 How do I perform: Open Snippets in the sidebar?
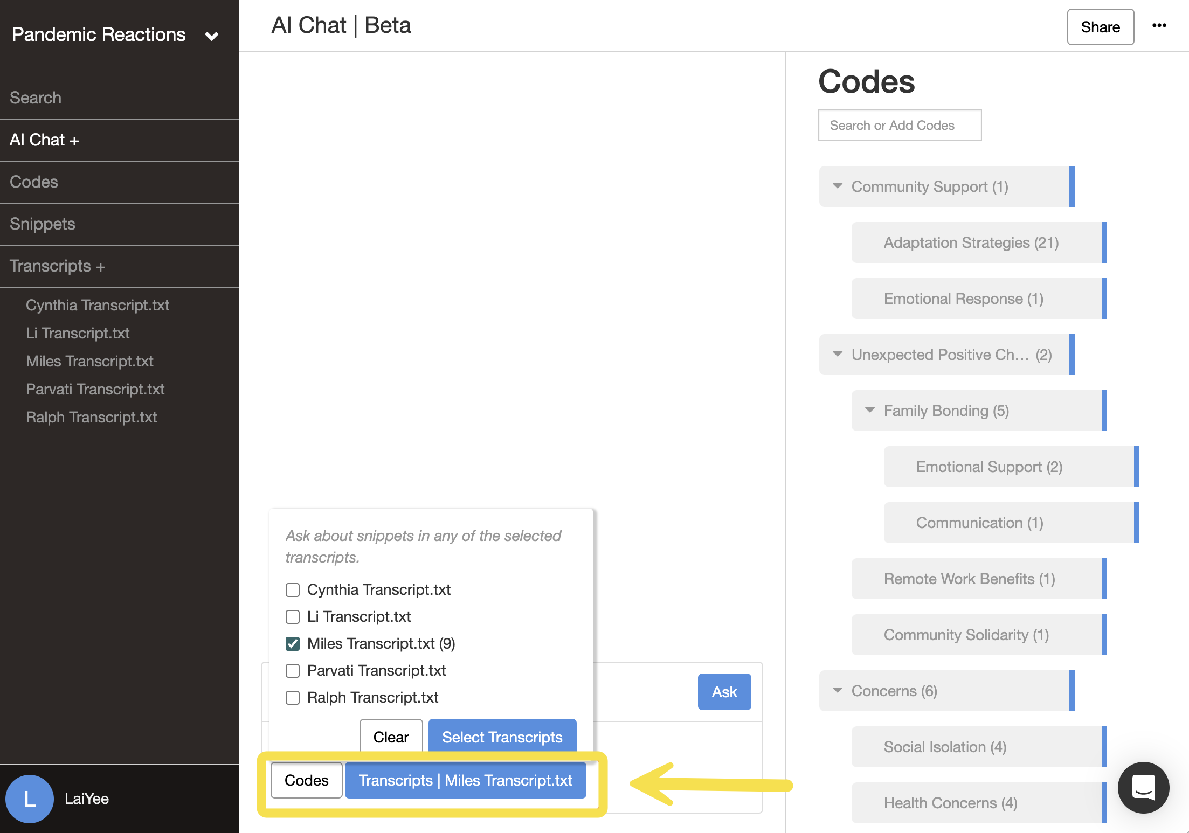tap(43, 224)
